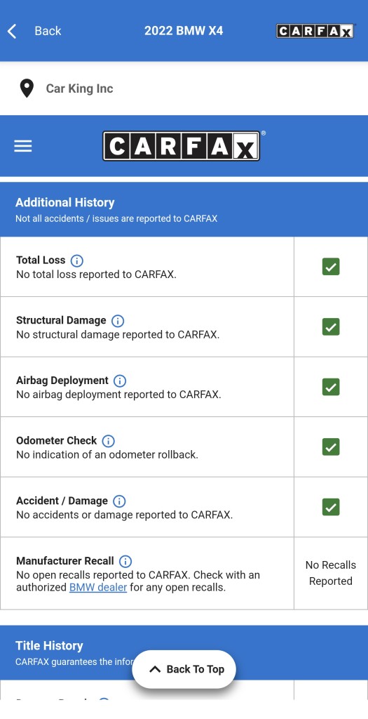The image size is (368, 719).
Task: Click the Odometer Check green checkmark
Action: coord(331,447)
